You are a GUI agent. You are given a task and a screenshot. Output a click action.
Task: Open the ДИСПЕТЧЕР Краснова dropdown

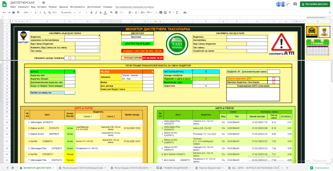[x=152, y=36]
